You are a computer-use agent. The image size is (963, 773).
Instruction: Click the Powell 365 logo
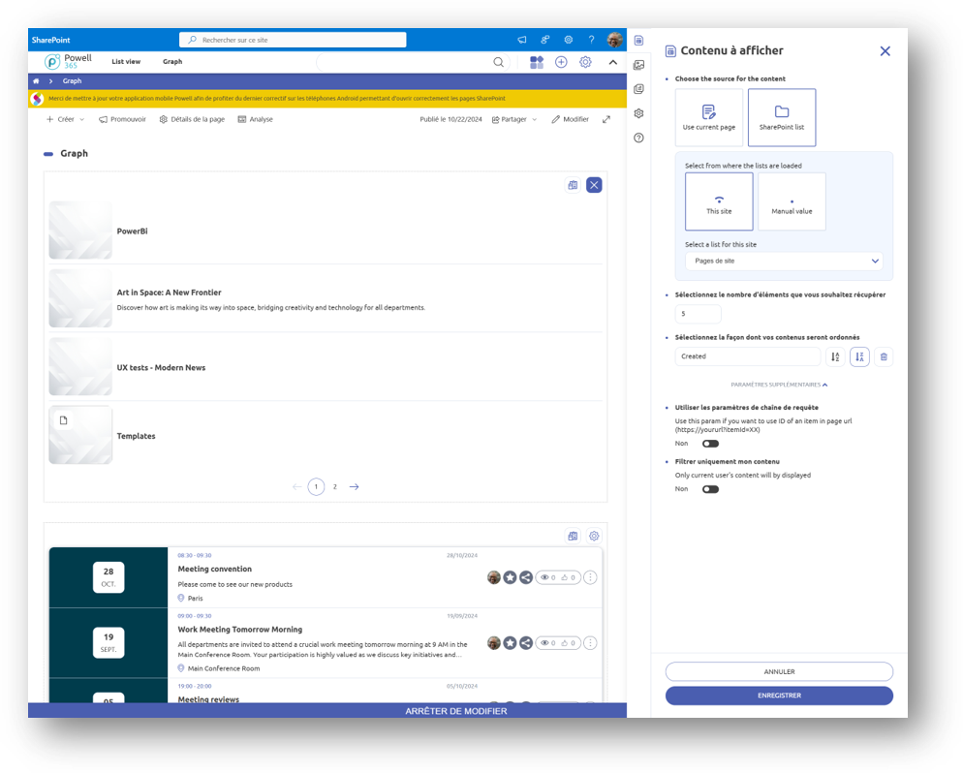(x=68, y=61)
